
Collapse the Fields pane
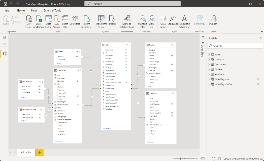(261, 38)
